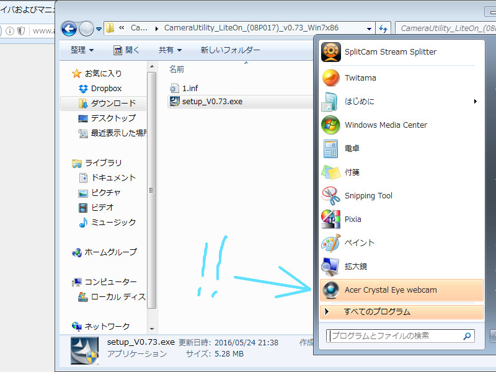Click the Explorer back arrow button
This screenshot has width=496, height=372.
click(69, 29)
